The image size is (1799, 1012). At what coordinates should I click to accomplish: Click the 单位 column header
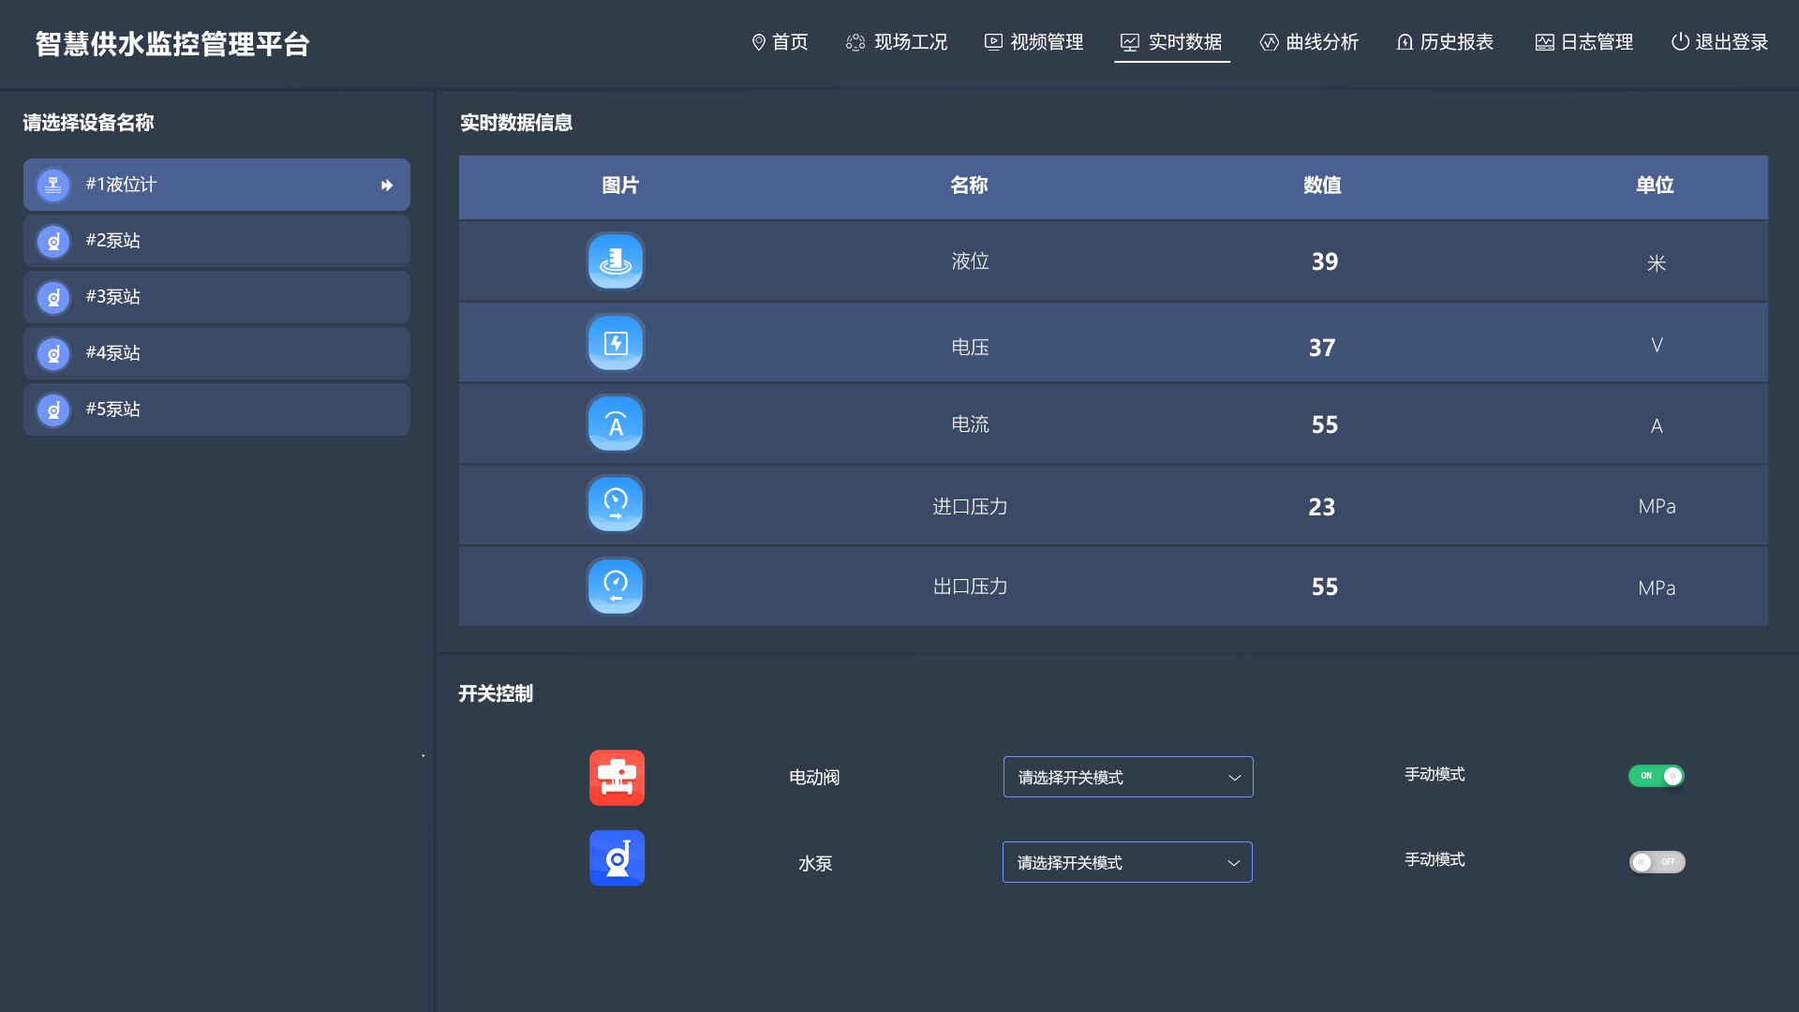pos(1655,186)
